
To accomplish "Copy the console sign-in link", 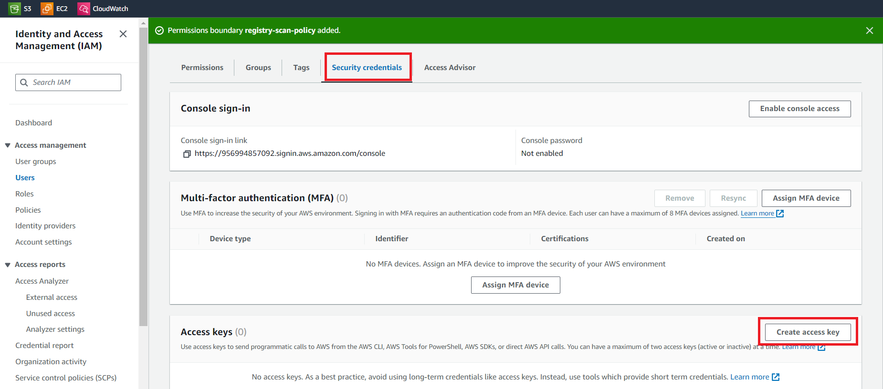I will click(x=187, y=154).
